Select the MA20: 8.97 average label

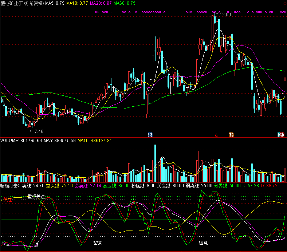coord(101,3)
